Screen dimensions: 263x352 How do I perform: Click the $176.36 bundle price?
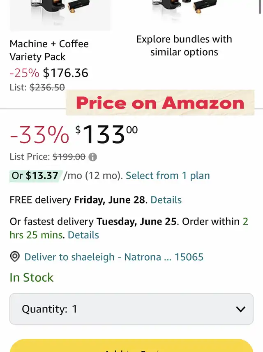click(x=65, y=73)
